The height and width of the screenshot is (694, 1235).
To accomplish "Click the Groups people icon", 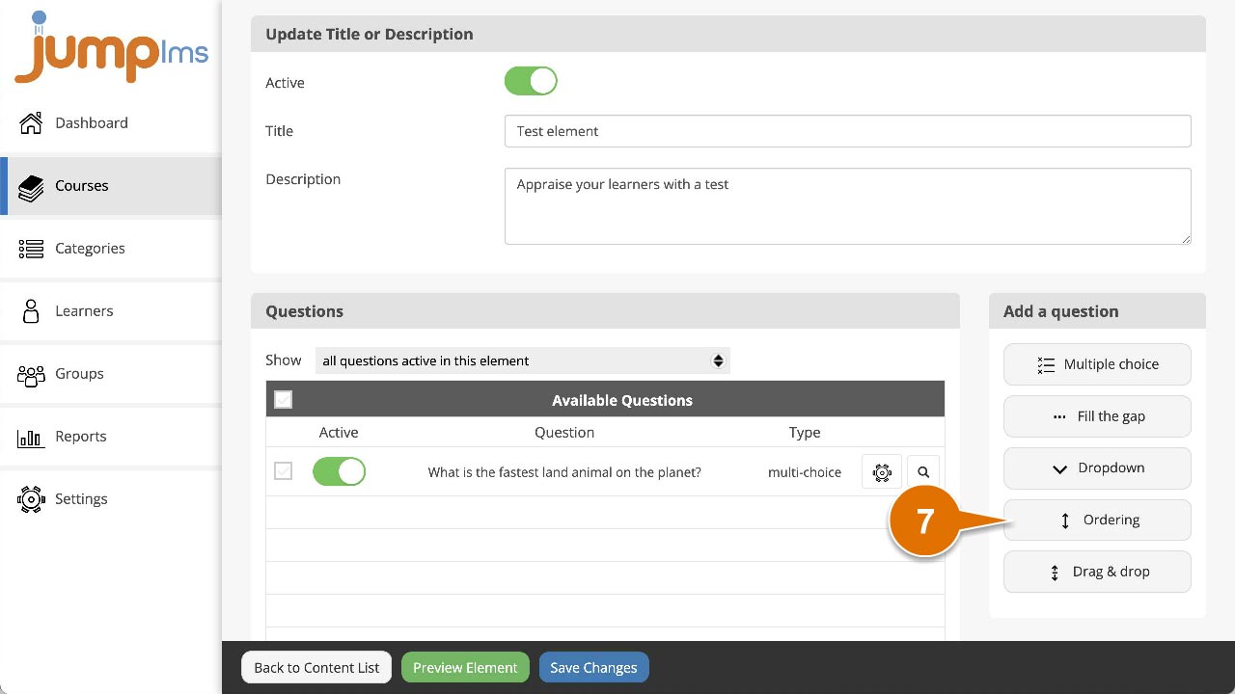I will [x=31, y=374].
